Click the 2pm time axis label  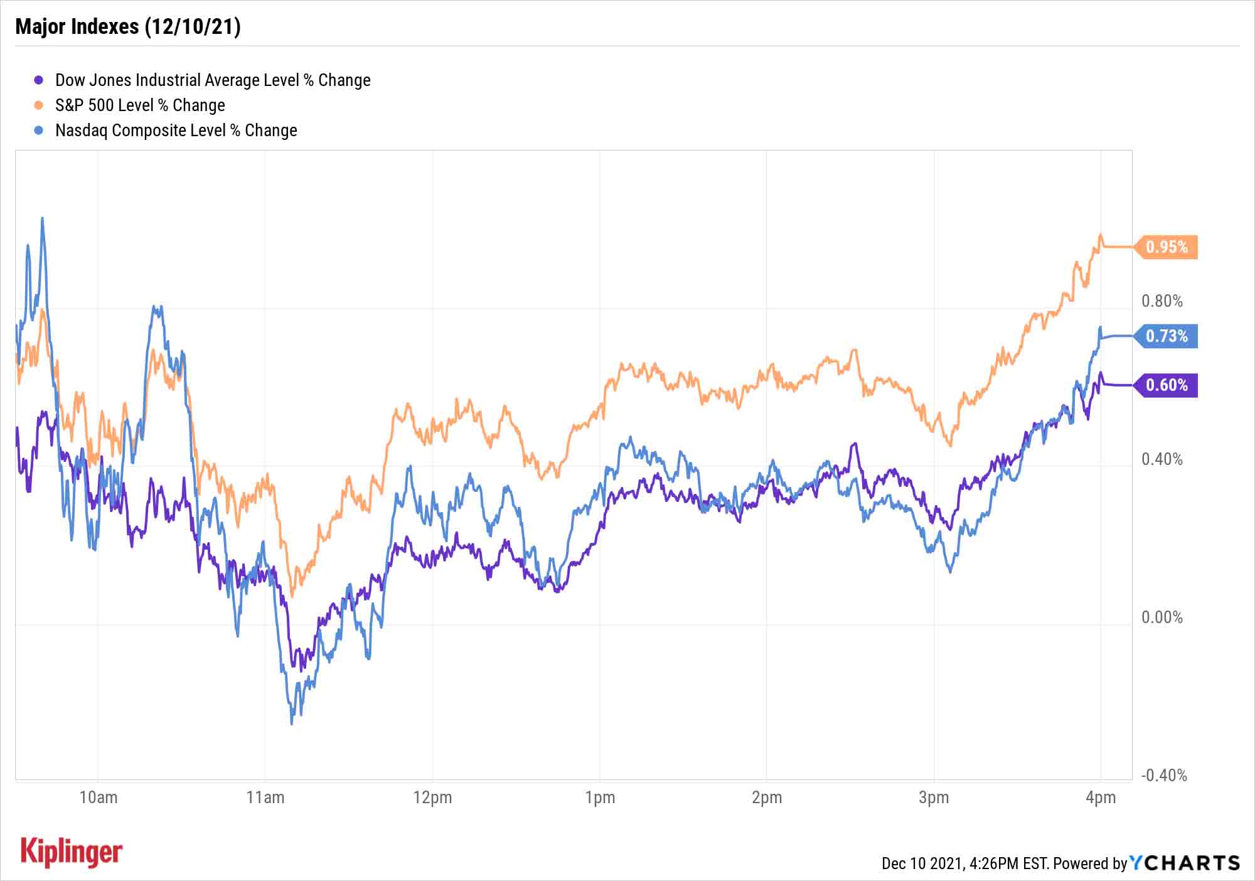pyautogui.click(x=767, y=798)
